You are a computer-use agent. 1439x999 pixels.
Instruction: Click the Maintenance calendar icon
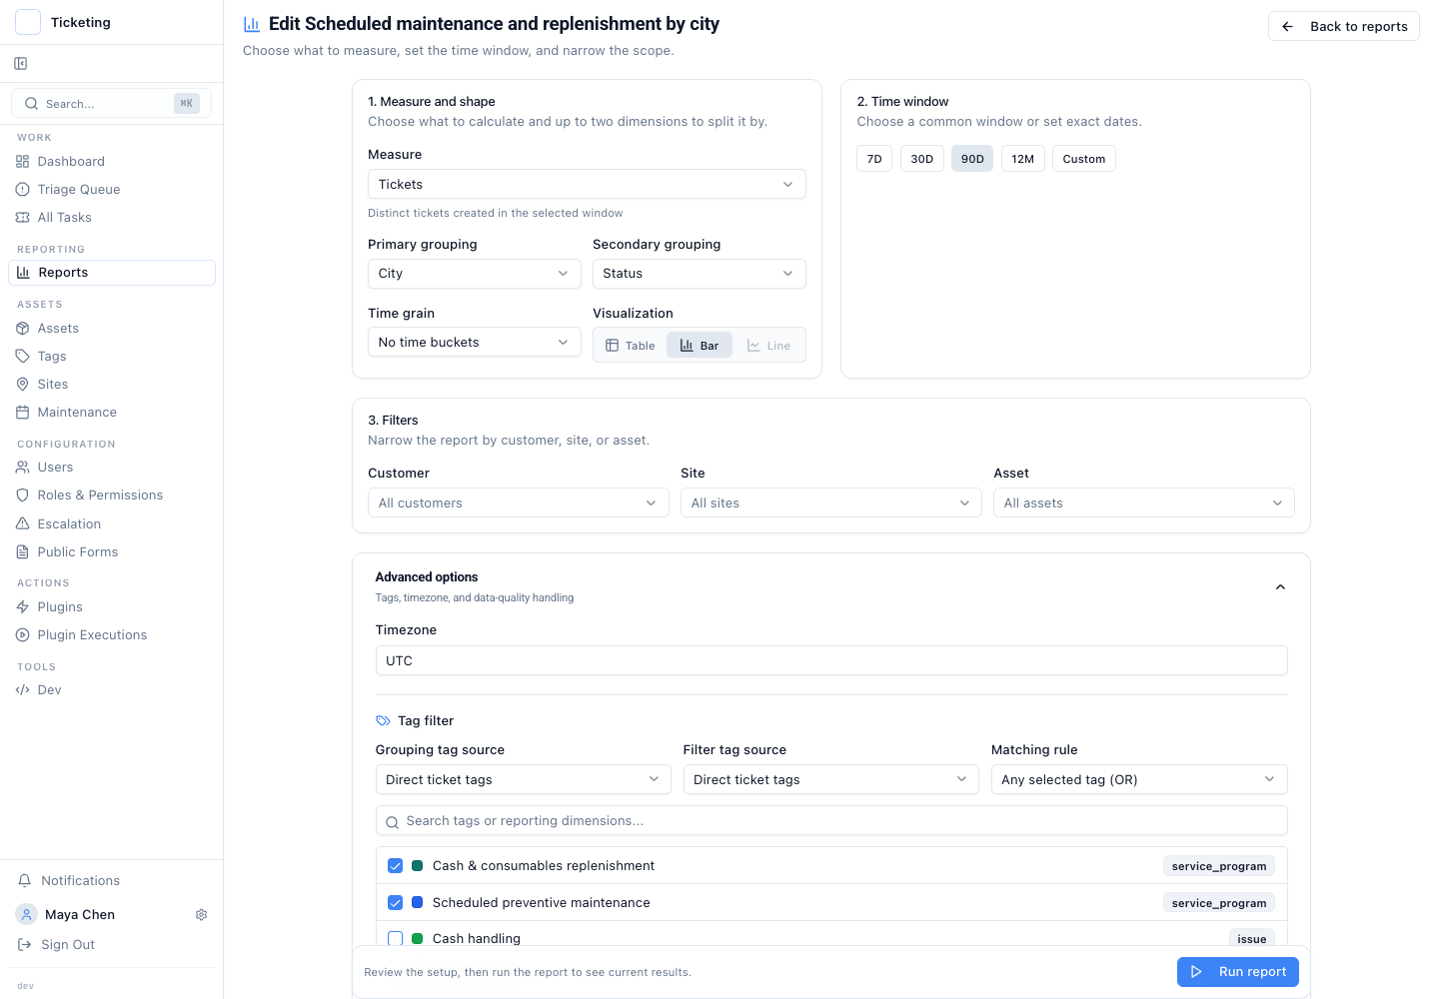(x=23, y=413)
